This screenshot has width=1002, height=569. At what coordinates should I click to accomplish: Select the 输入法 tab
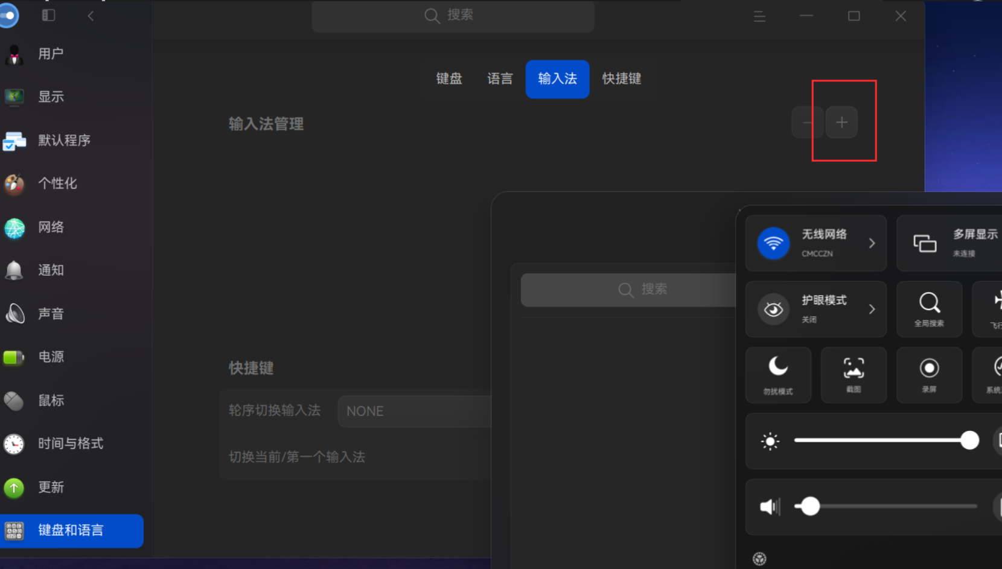(x=557, y=79)
